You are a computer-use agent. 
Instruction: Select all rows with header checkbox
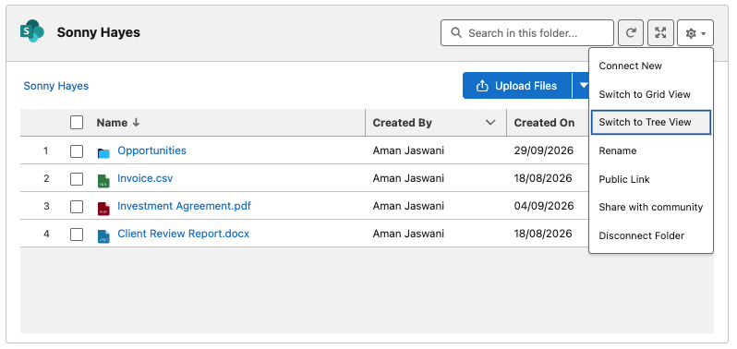[x=77, y=123]
